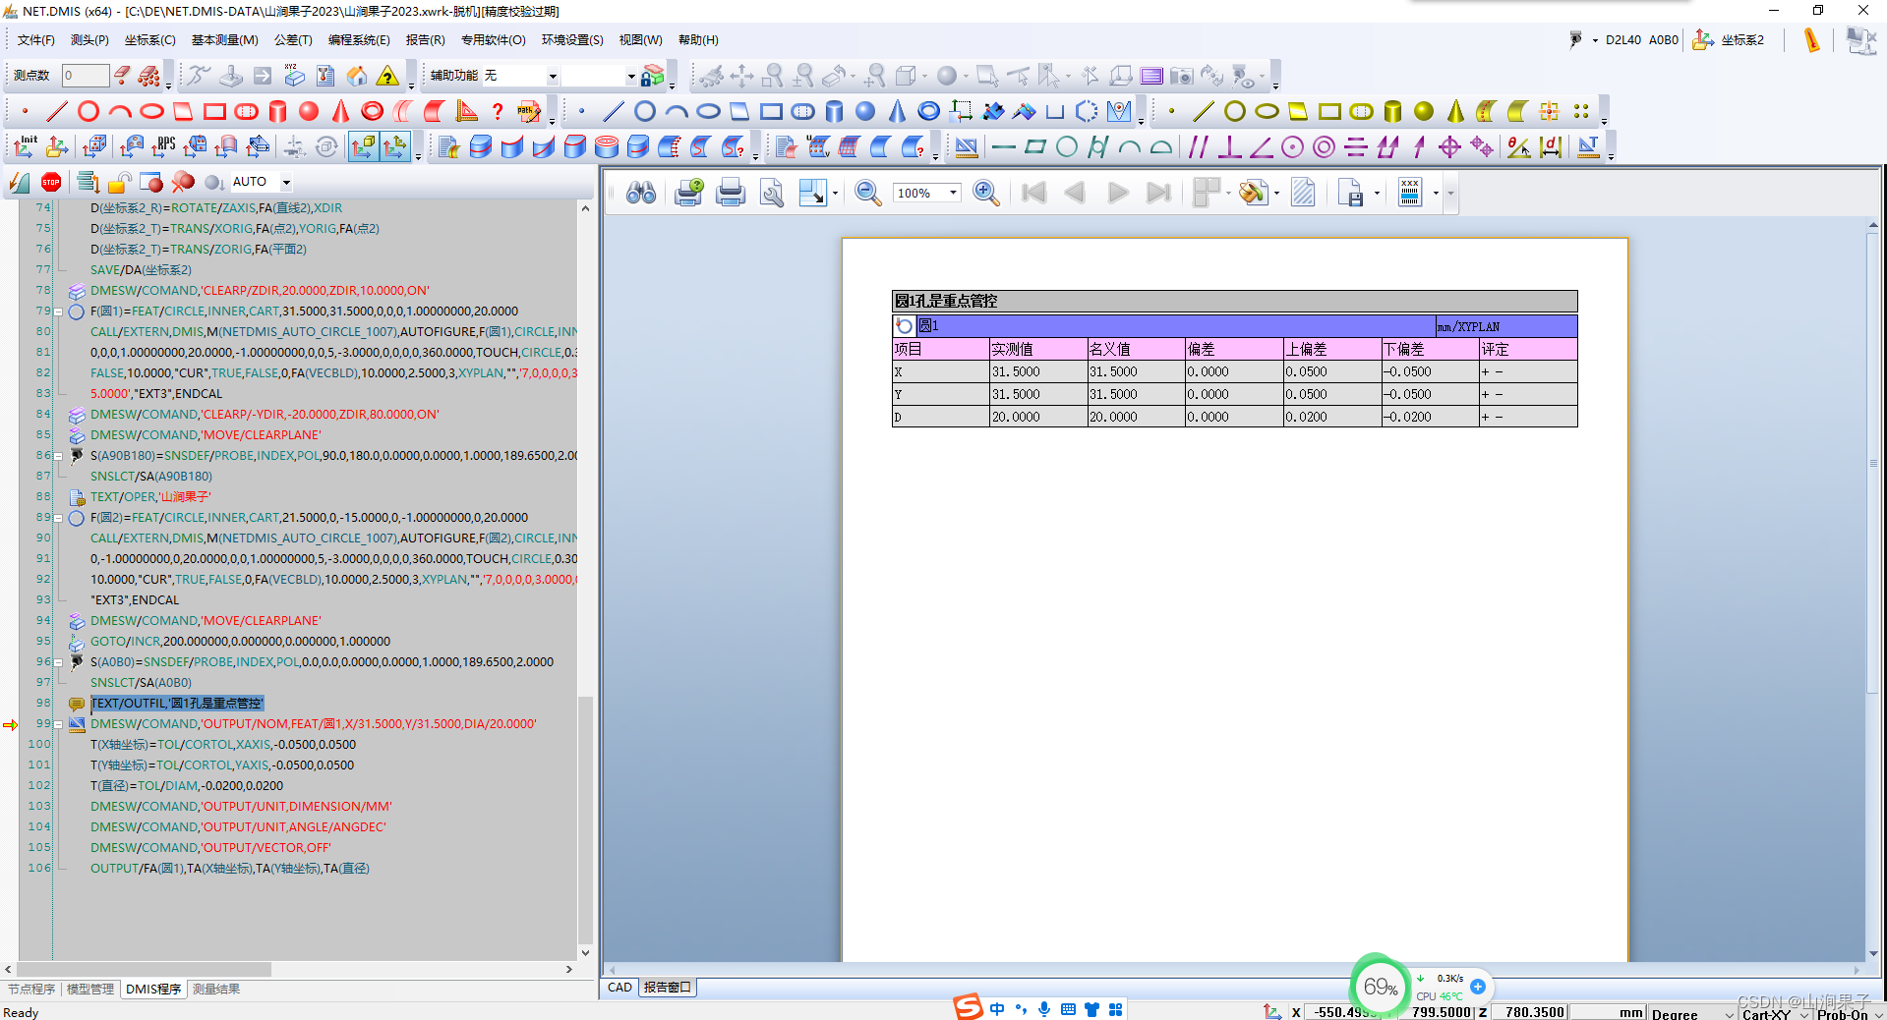This screenshot has width=1887, height=1020.
Task: Open the 公差(T) menu
Action: click(x=293, y=40)
